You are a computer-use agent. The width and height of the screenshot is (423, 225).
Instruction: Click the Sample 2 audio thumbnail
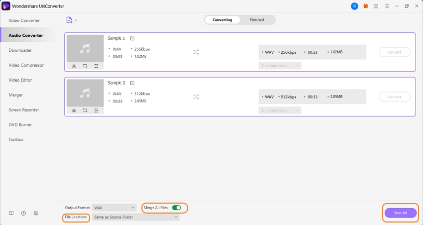[x=85, y=93]
